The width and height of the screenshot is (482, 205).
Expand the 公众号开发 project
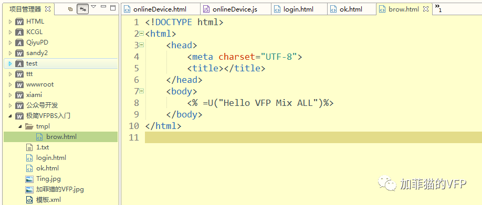(x=10, y=105)
